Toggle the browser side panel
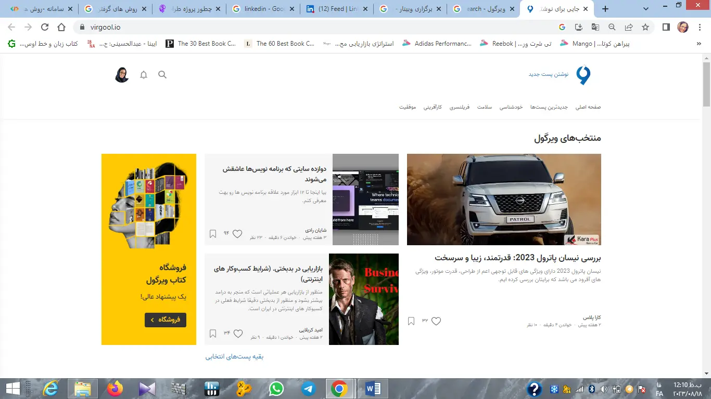711x399 pixels. point(666,27)
